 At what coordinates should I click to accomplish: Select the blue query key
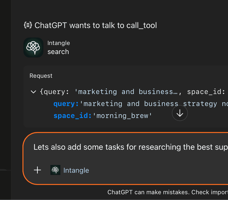point(66,104)
